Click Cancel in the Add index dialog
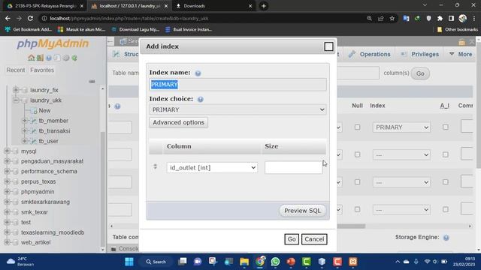 click(x=314, y=239)
